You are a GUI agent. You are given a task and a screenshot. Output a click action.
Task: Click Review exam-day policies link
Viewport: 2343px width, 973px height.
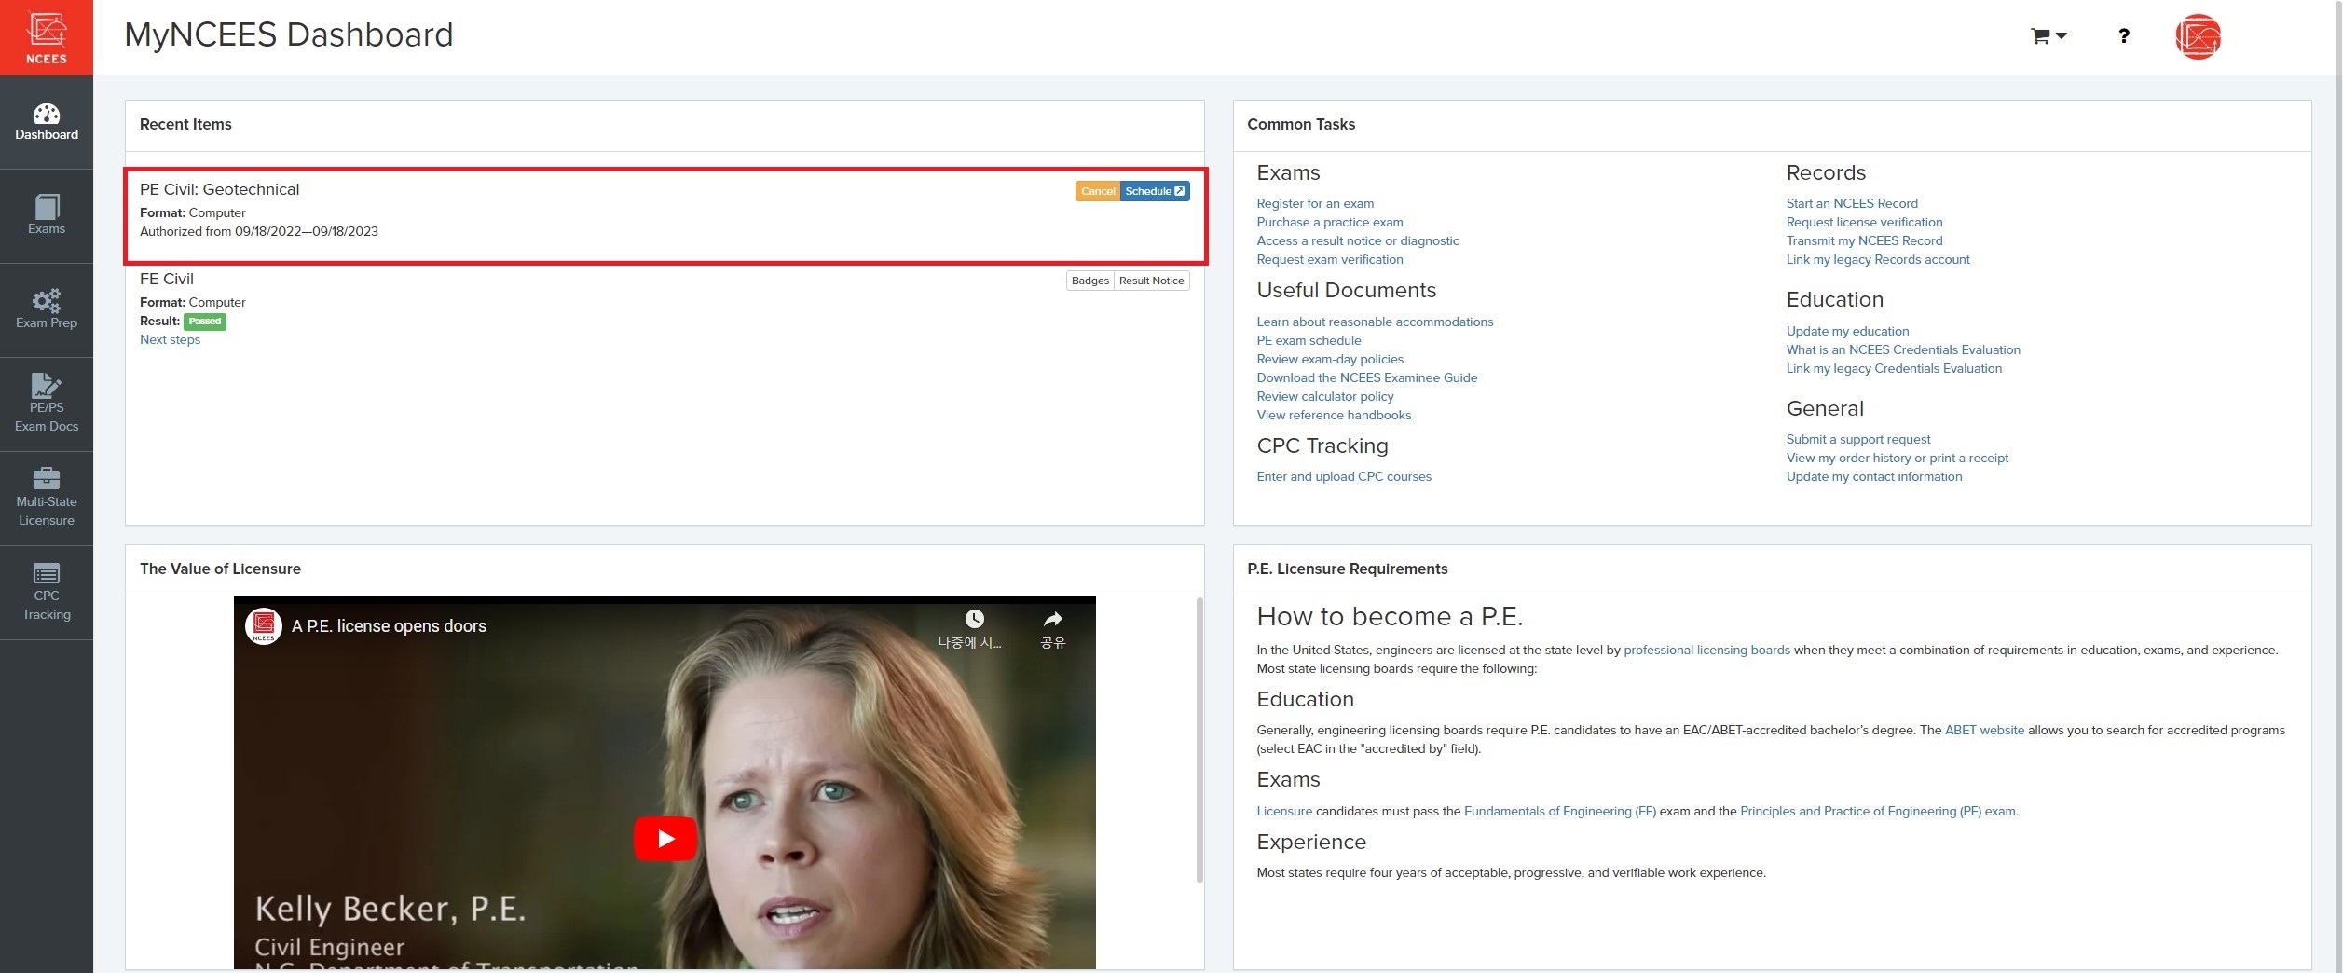tap(1329, 359)
